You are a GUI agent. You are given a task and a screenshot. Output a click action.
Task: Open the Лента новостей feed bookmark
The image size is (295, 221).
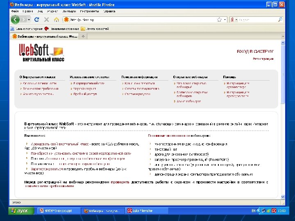pos(95,29)
